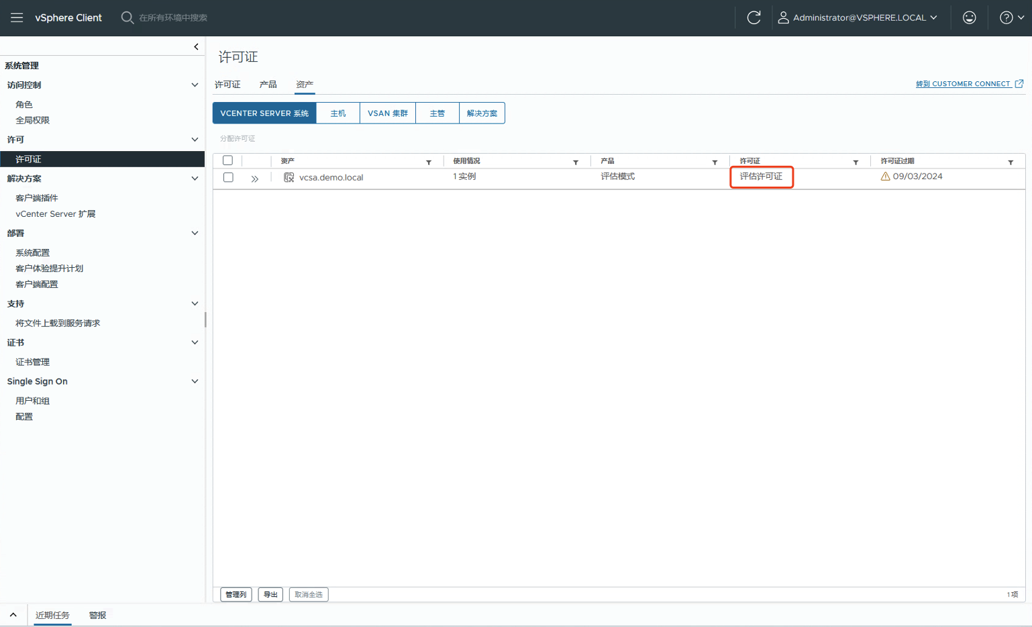
Task: Open 全局权限 in the sidebar
Action: click(33, 120)
